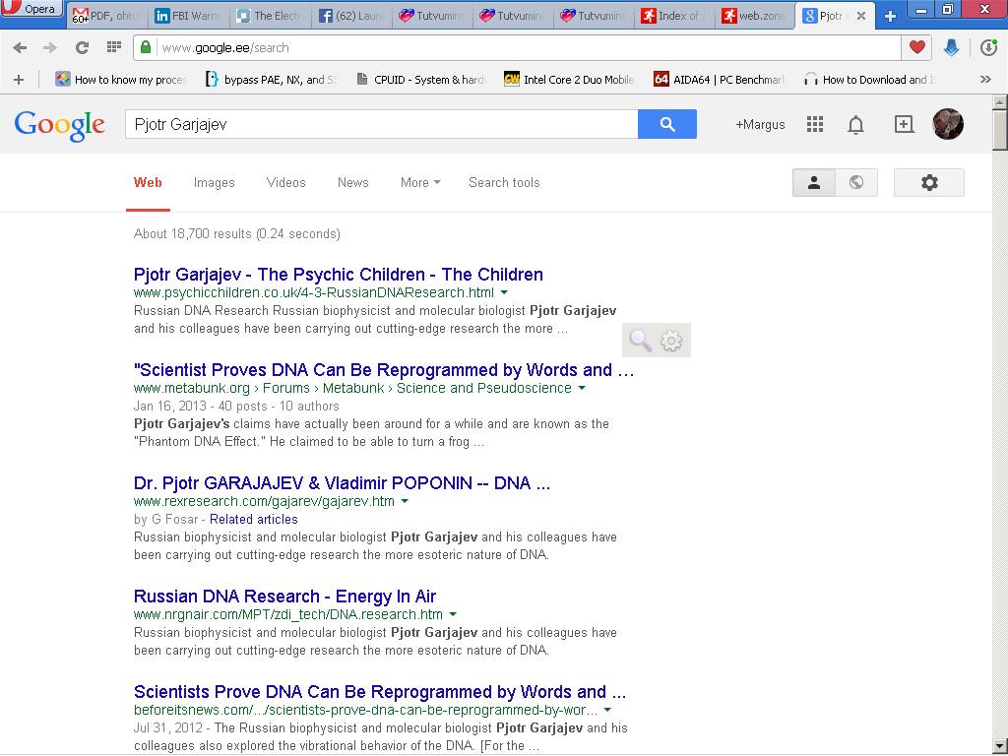Open Search tools
The image size is (1008, 756).
(x=504, y=182)
